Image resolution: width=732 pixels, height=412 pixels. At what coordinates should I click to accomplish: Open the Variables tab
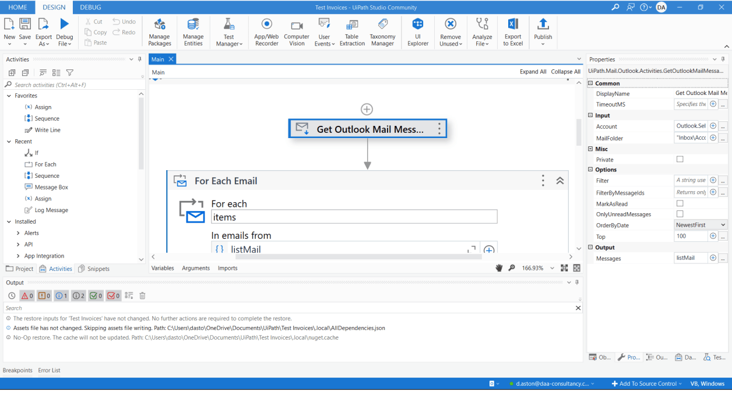click(163, 268)
